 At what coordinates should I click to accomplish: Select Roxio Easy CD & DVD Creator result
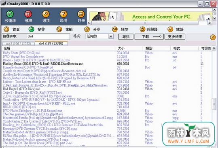click(x=36, y=60)
